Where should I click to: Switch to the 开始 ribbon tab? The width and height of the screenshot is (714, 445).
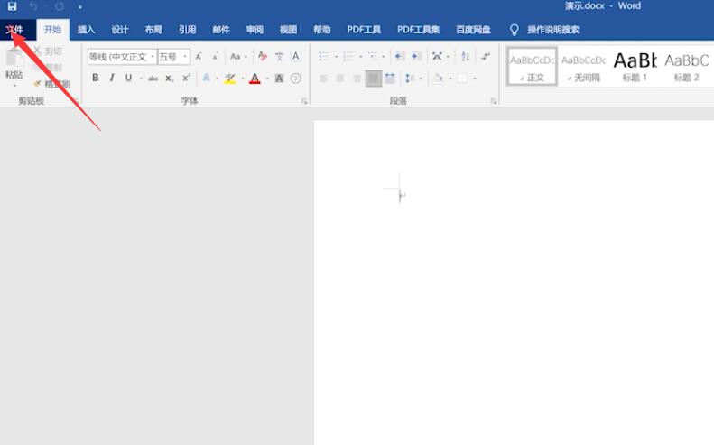click(x=52, y=30)
